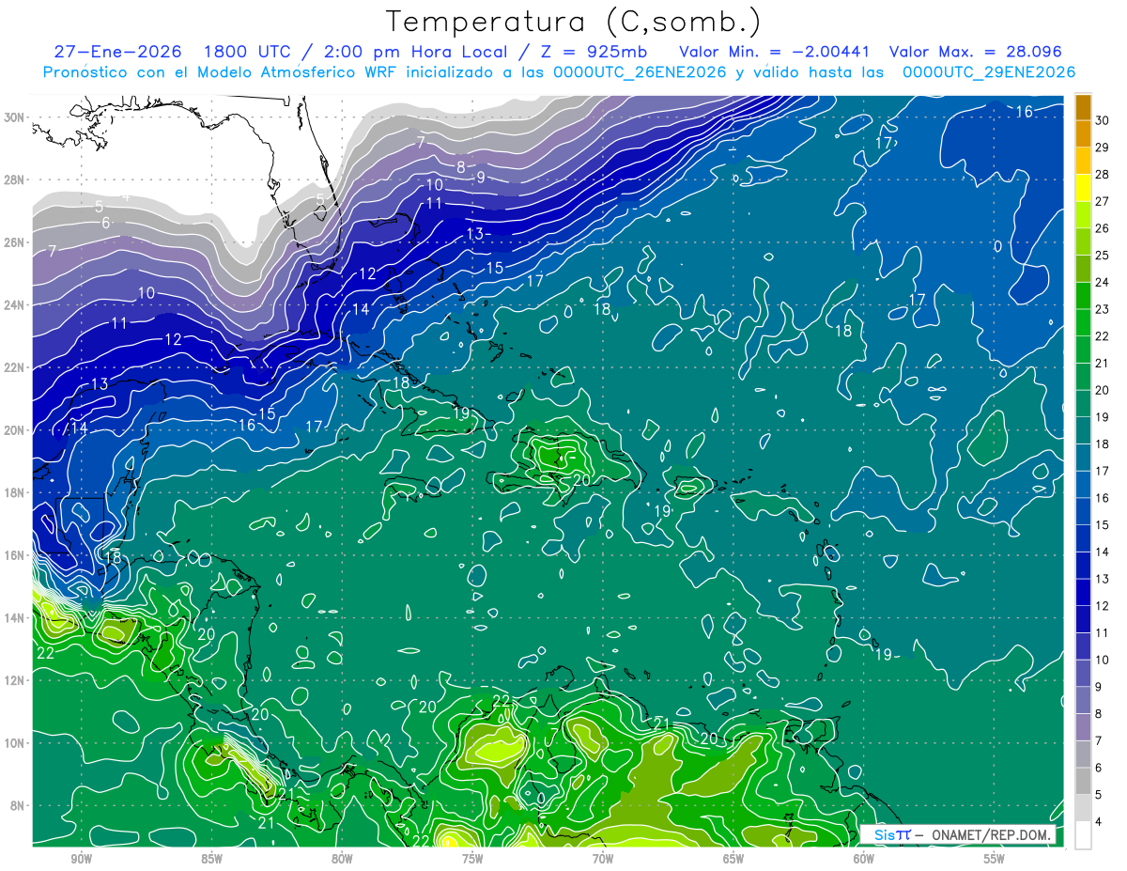Click 'Valor Max. = 28.096' text
This screenshot has height=871, width=1127.
[x=976, y=52]
